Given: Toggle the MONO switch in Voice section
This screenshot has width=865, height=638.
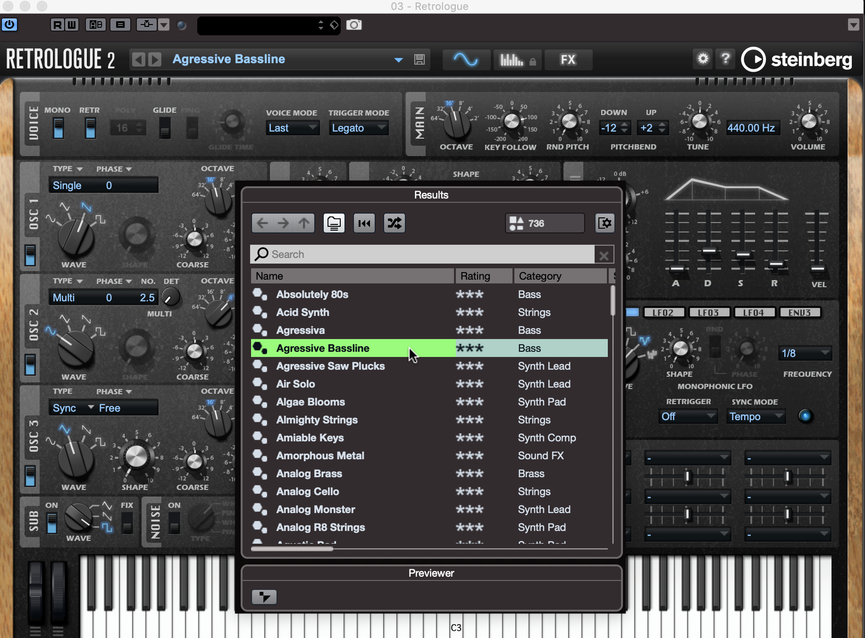Looking at the screenshot, I should tap(59, 128).
